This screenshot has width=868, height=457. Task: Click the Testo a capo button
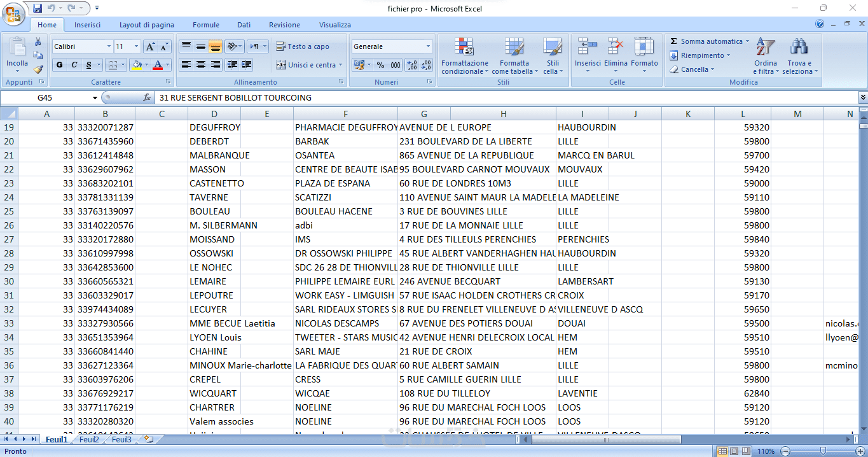(303, 46)
